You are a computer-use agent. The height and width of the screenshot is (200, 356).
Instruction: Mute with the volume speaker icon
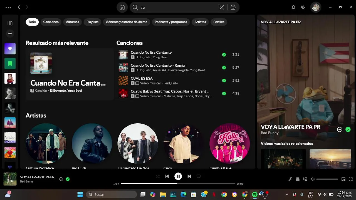click(313, 179)
